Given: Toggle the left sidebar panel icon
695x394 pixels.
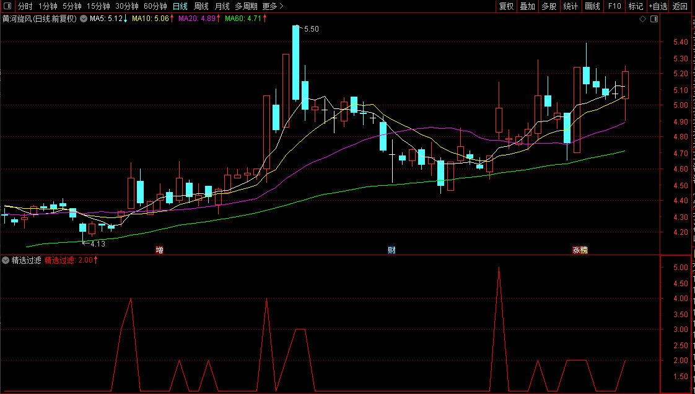Looking at the screenshot, I should click(x=8, y=6).
